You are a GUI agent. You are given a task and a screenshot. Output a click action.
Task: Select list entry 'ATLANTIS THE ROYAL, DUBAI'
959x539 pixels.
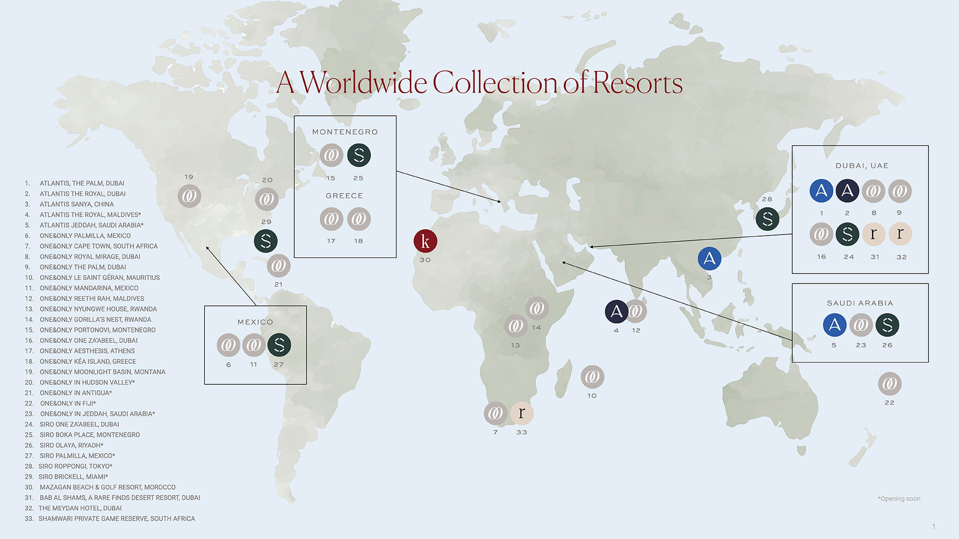click(82, 194)
